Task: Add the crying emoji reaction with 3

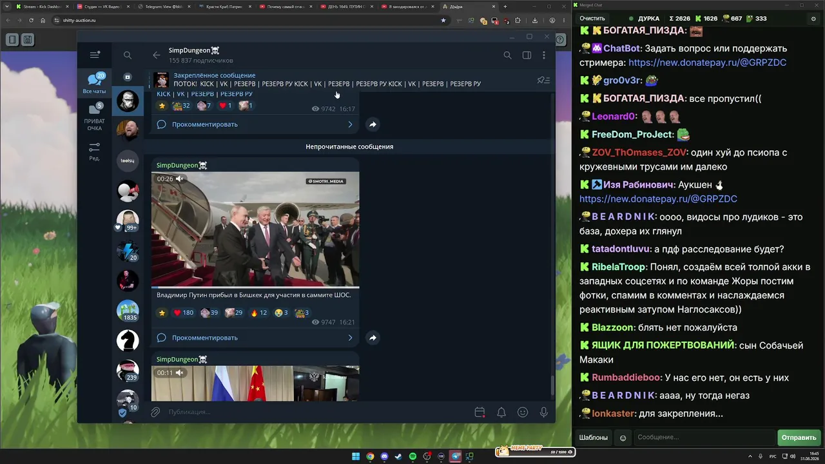Action: click(x=281, y=313)
